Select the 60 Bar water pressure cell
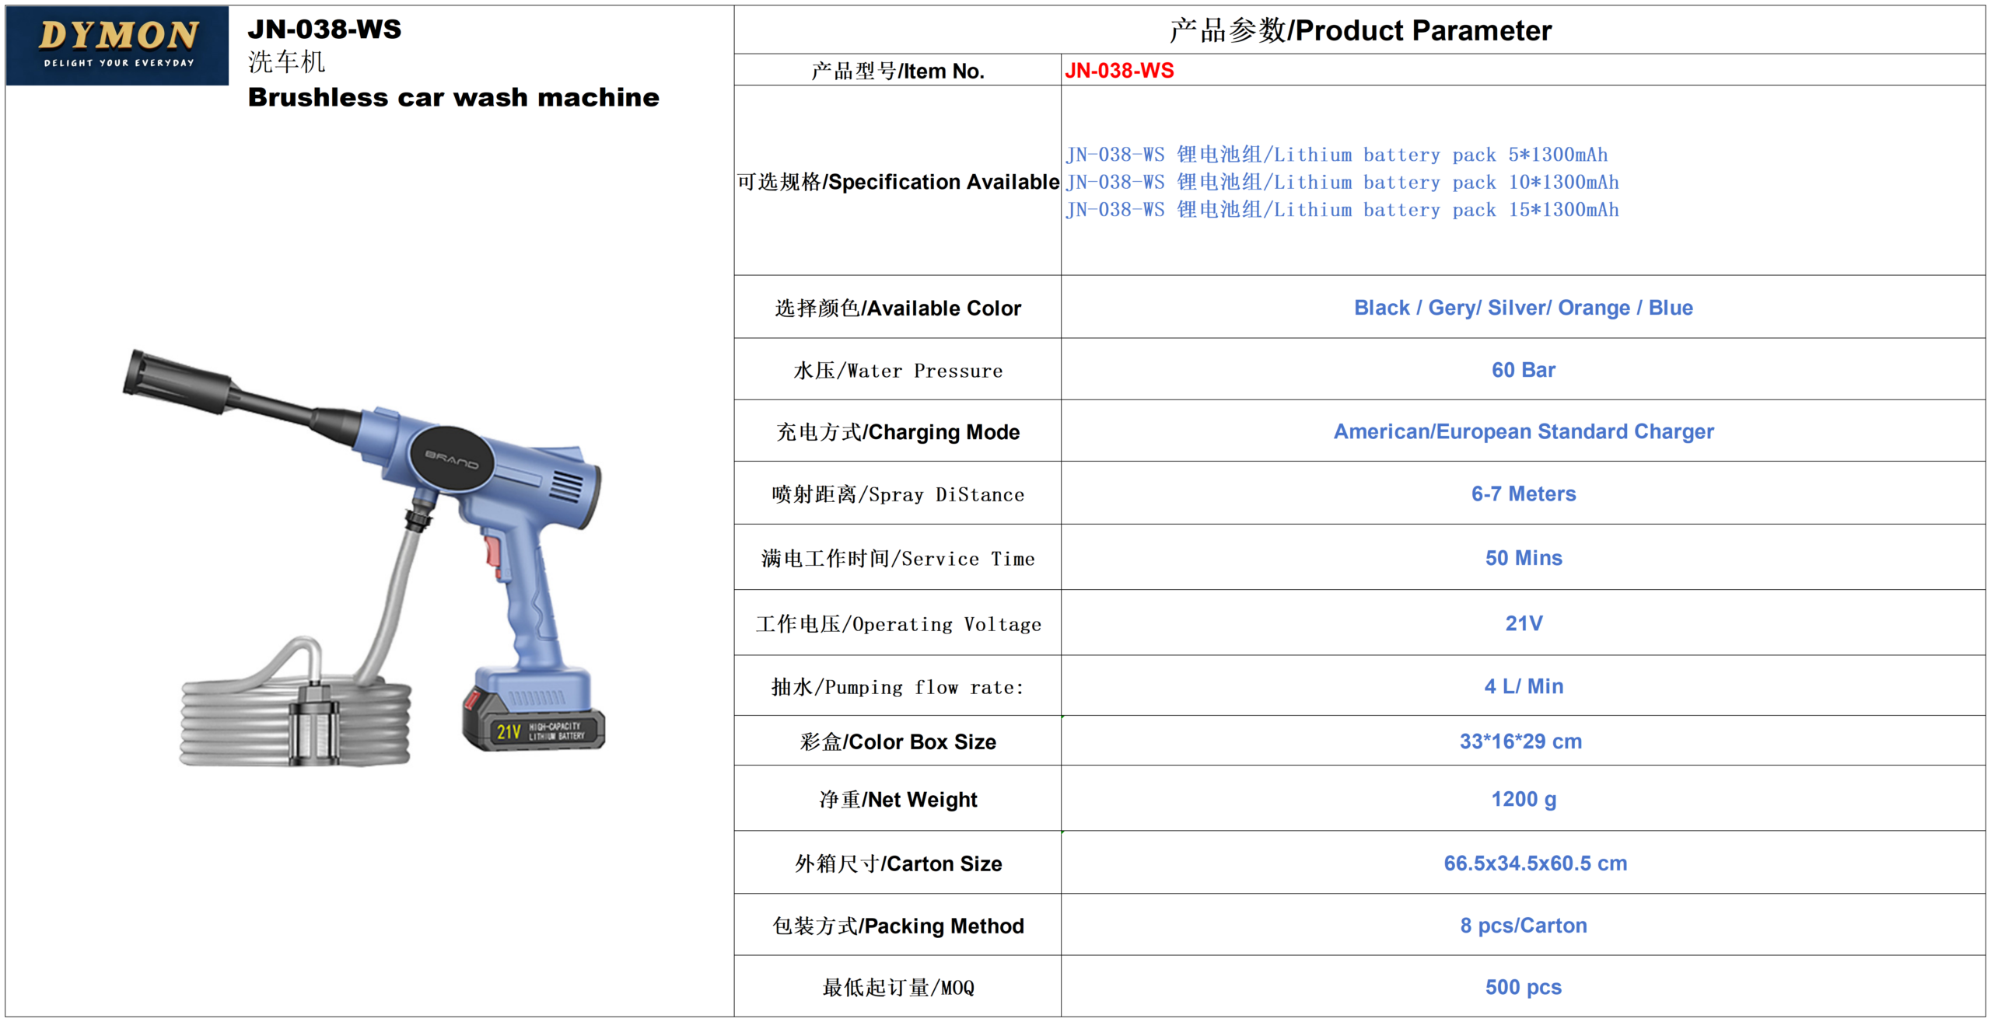 click(x=1523, y=370)
